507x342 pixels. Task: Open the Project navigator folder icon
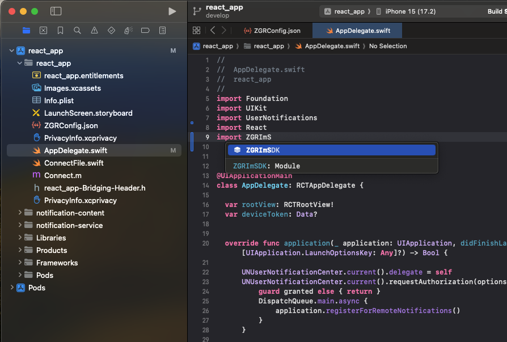point(27,31)
